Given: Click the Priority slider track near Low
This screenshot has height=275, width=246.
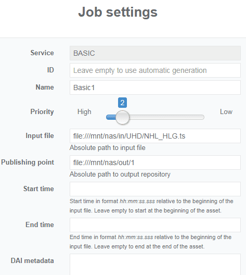Looking at the screenshot, I should click(x=192, y=117).
